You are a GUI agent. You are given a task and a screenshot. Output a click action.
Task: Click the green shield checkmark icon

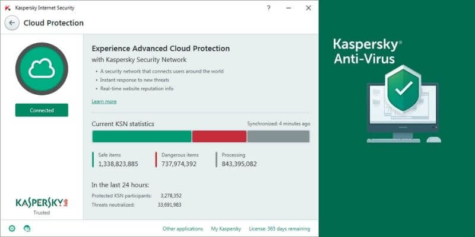pyautogui.click(x=403, y=89)
